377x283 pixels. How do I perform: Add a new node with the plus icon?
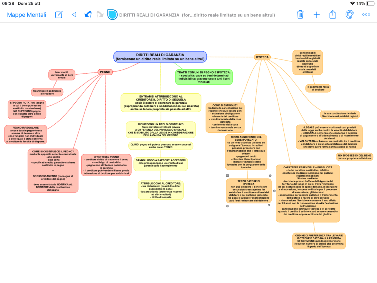[316, 14]
